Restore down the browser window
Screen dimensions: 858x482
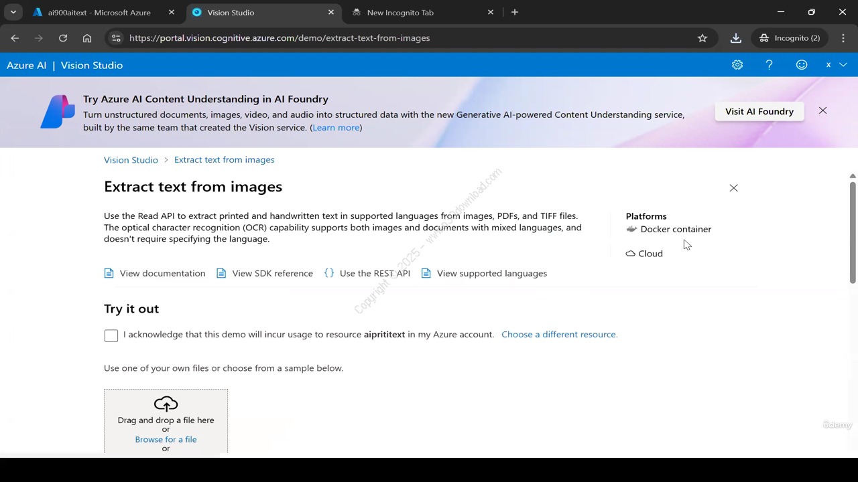812,12
